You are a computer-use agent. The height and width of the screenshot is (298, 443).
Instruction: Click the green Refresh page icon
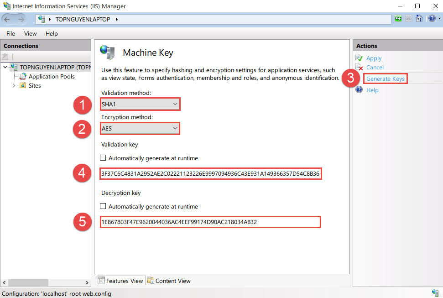click(x=398, y=19)
